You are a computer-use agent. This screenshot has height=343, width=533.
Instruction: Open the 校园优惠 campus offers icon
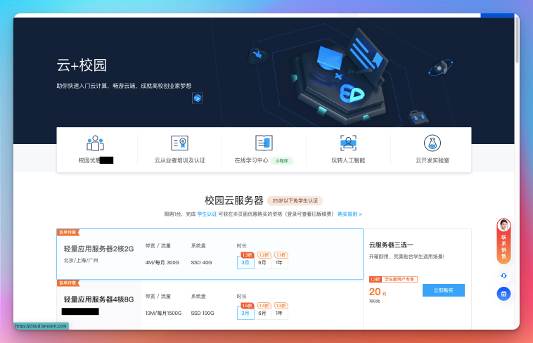[95, 143]
